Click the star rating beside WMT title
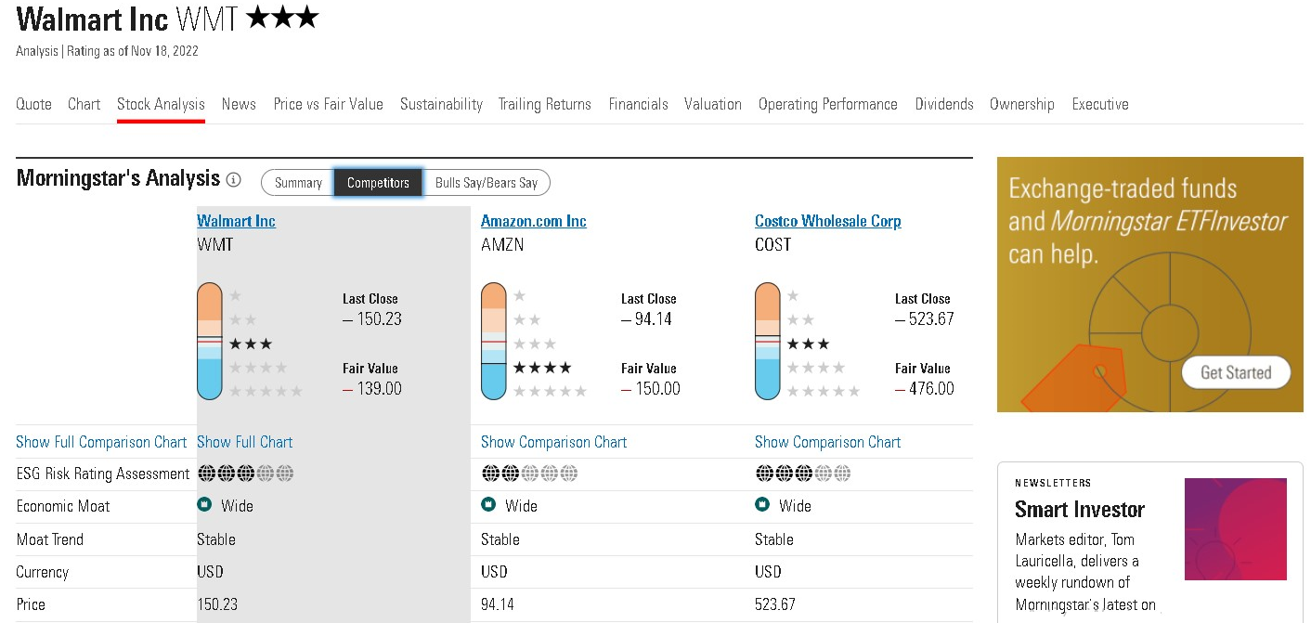 (x=282, y=18)
